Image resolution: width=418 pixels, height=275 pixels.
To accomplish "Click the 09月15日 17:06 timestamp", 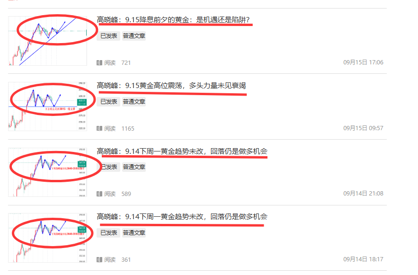I will pos(363,62).
